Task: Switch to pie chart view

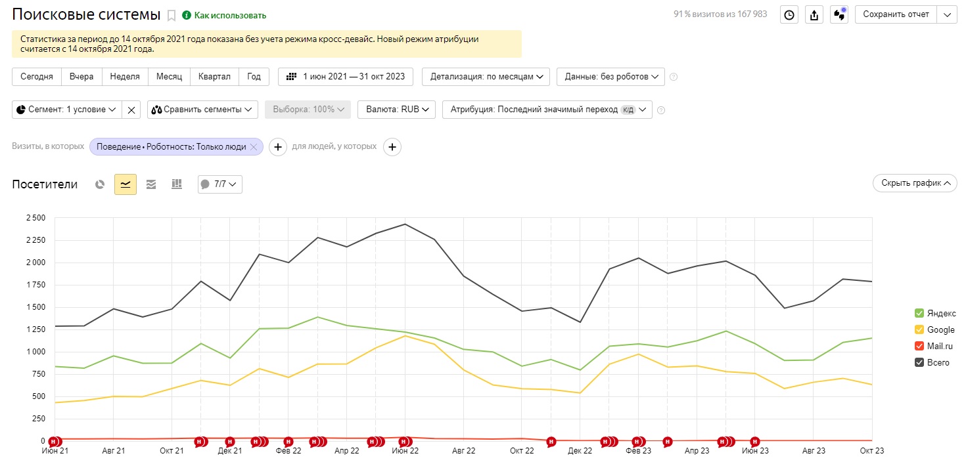Action: click(x=100, y=184)
